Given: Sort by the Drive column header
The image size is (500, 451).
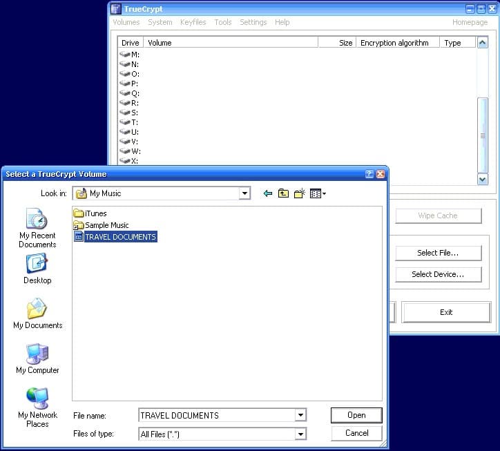Looking at the screenshot, I should pyautogui.click(x=131, y=43).
